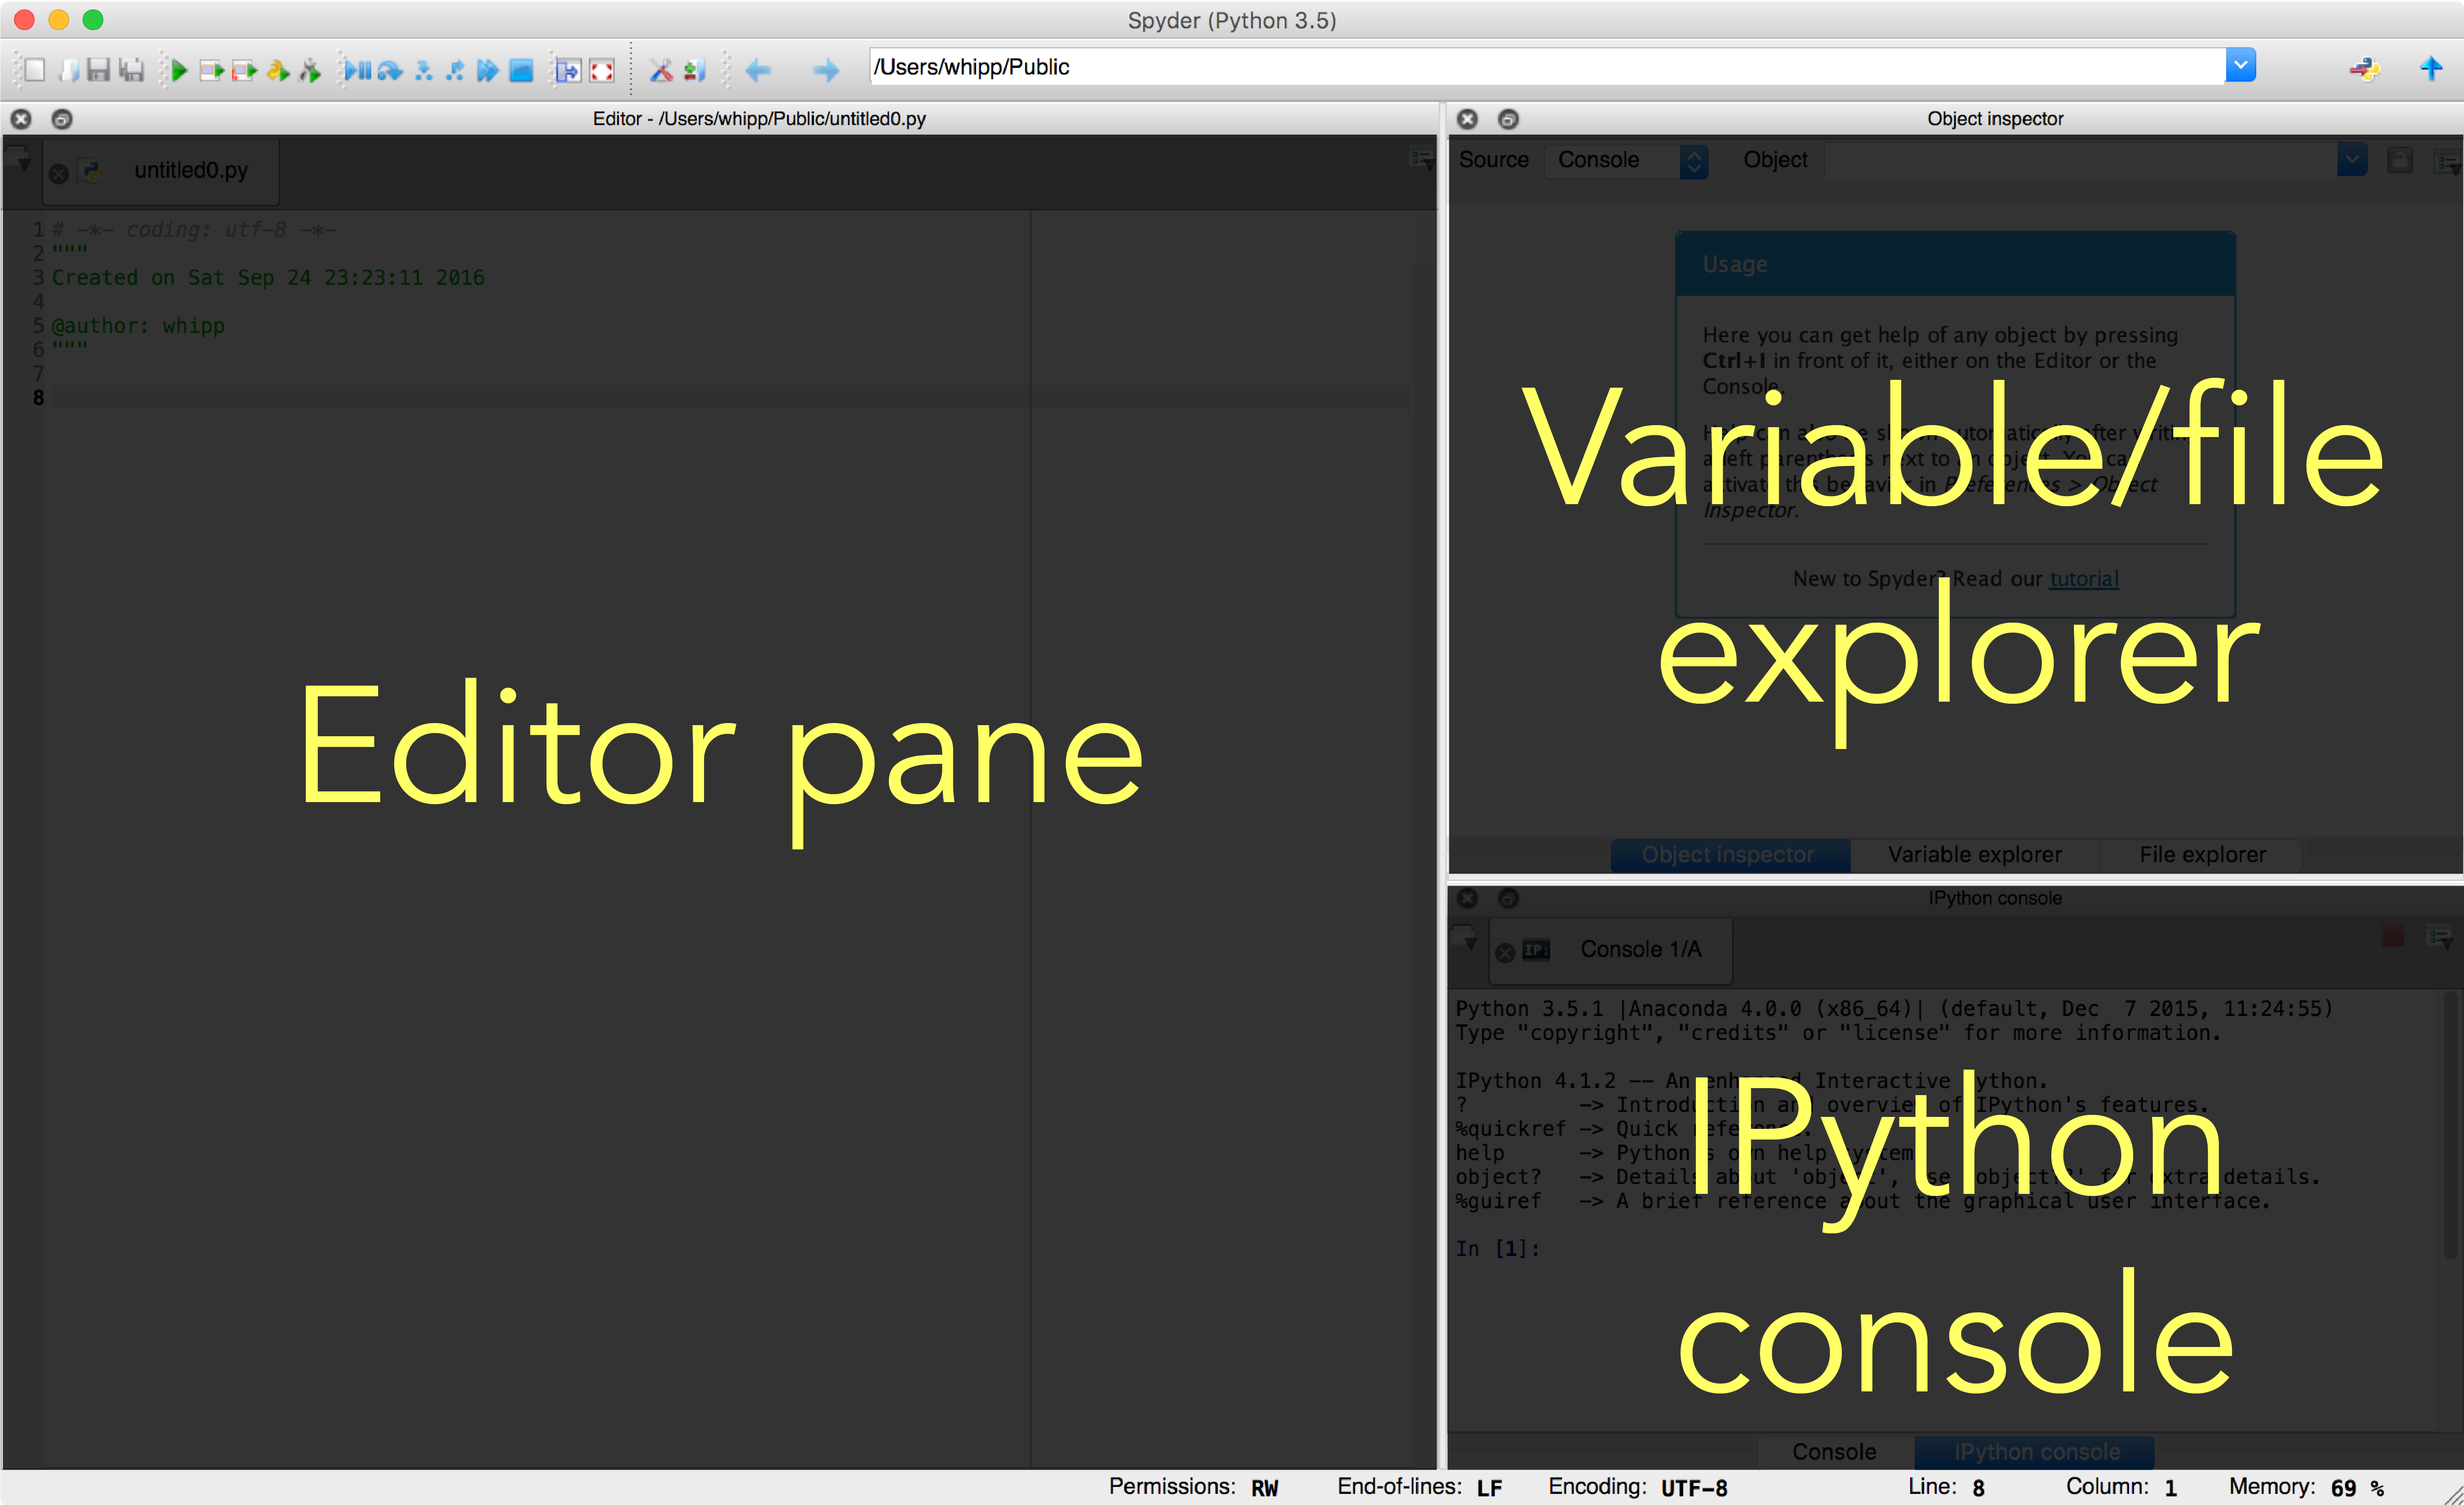
Task: Stop debugging with blue square icon
Action: coord(521,69)
